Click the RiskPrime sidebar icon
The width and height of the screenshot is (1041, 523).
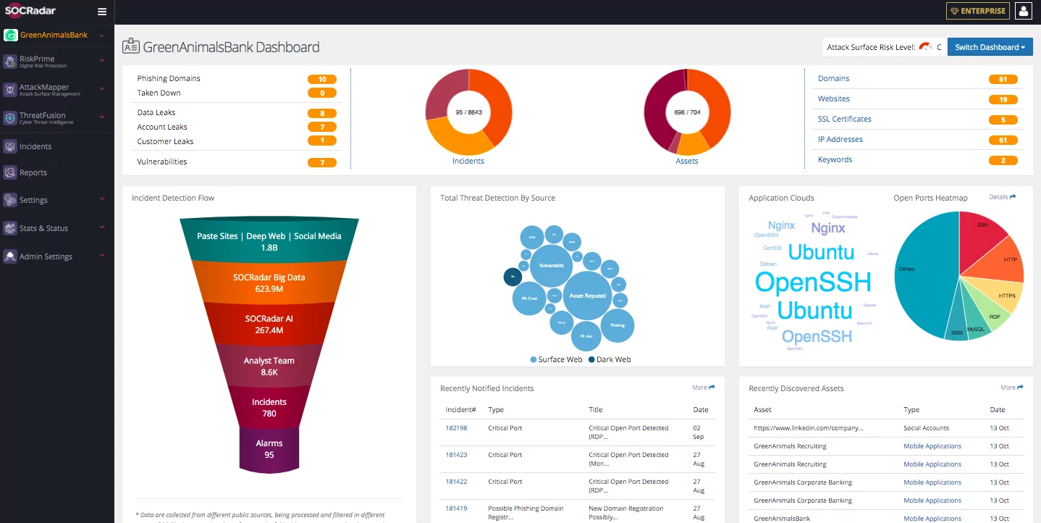[x=10, y=62]
